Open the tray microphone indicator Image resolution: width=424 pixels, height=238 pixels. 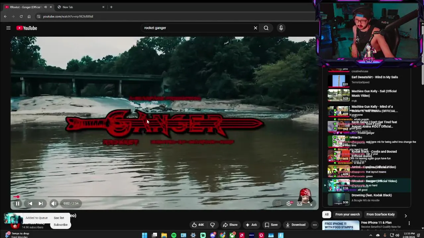[385, 235]
